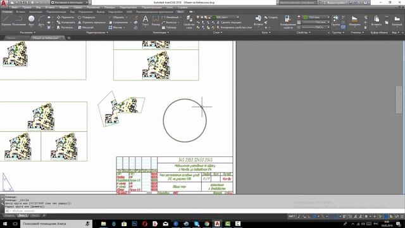Image resolution: width=405 pixels, height=228 pixels.
Task: Open the Правка menu
Action: coord(27,8)
